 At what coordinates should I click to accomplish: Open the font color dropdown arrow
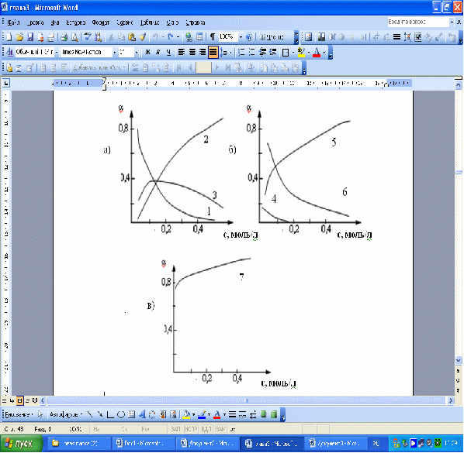[324, 53]
